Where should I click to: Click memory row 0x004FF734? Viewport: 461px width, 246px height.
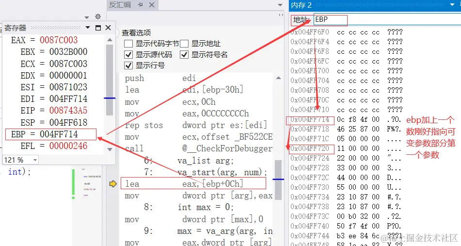[x=346, y=197]
